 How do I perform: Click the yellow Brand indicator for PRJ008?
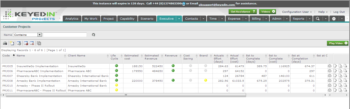(206, 80)
